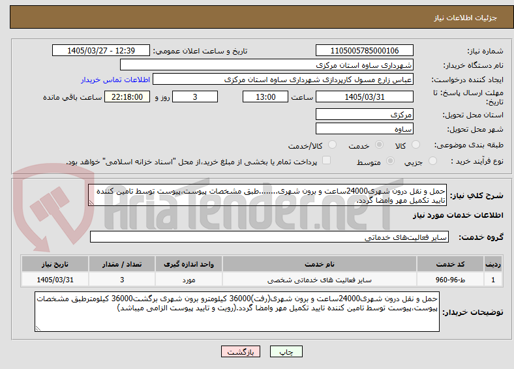Click the توضیحات خریدار label

pyautogui.click(x=473, y=312)
